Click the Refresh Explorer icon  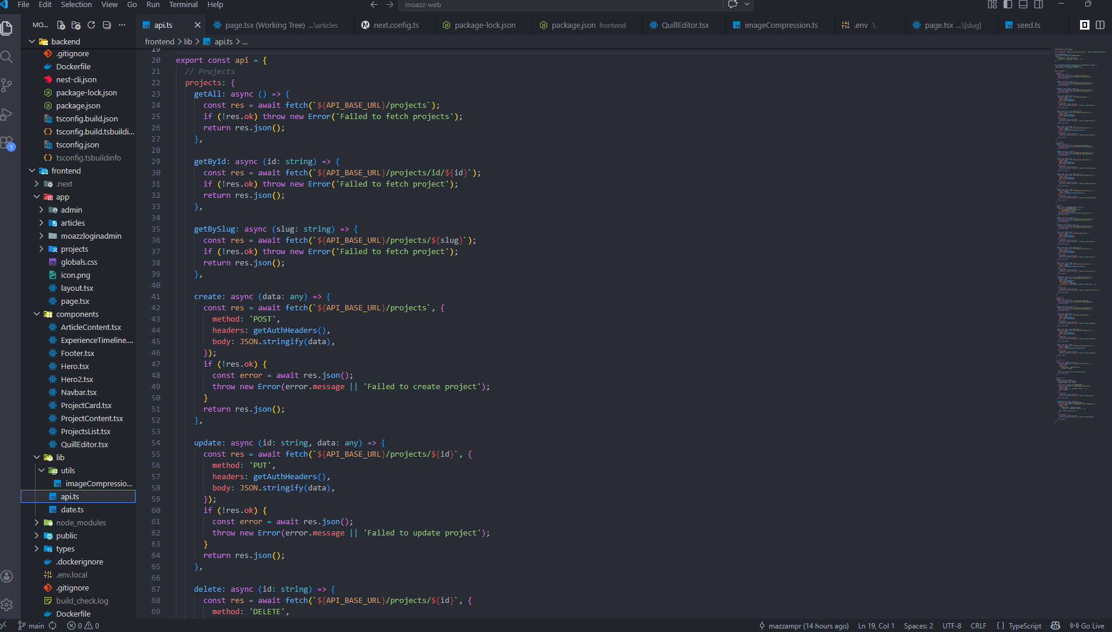click(x=91, y=25)
